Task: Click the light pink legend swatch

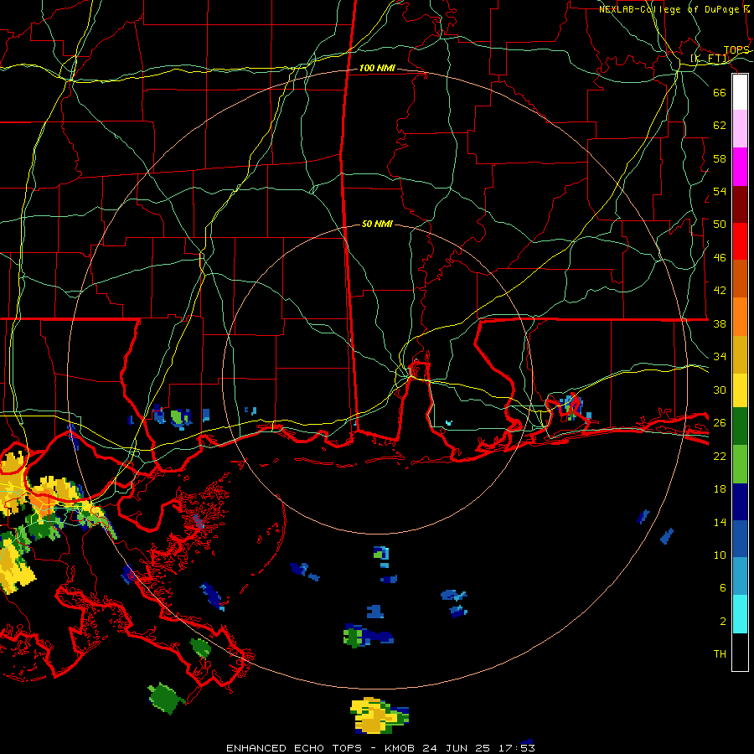Action: tap(740, 129)
